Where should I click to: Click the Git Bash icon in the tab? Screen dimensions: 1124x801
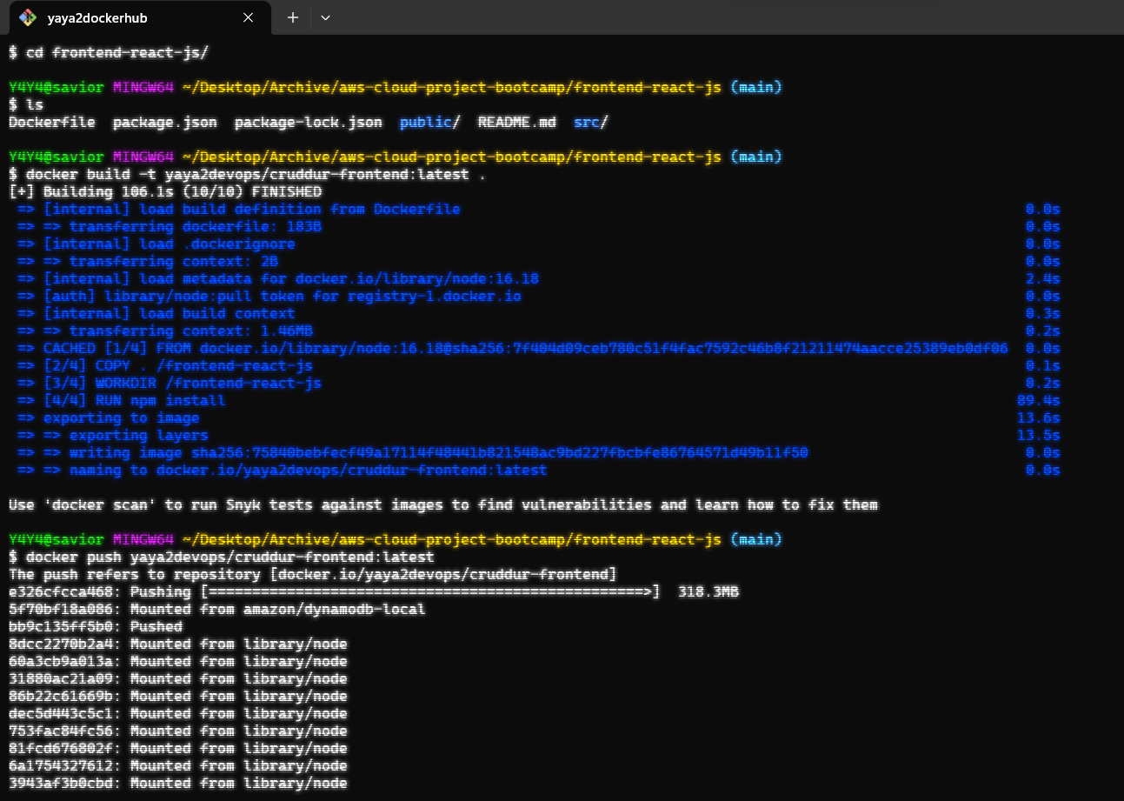[27, 17]
